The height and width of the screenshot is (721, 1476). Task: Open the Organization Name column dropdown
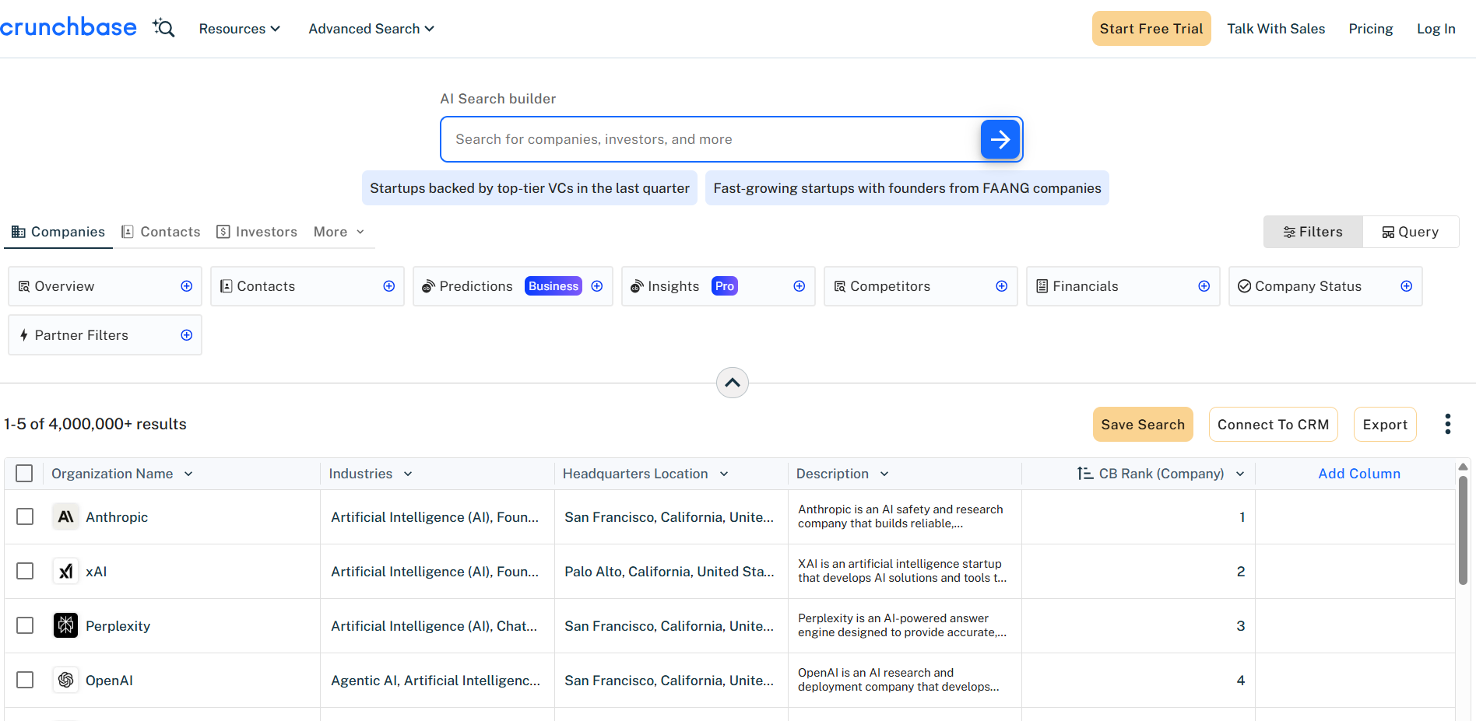tap(188, 474)
